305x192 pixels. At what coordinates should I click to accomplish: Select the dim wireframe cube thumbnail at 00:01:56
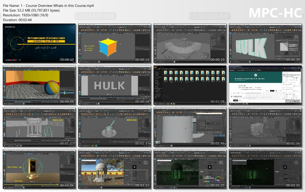(x=265, y=127)
